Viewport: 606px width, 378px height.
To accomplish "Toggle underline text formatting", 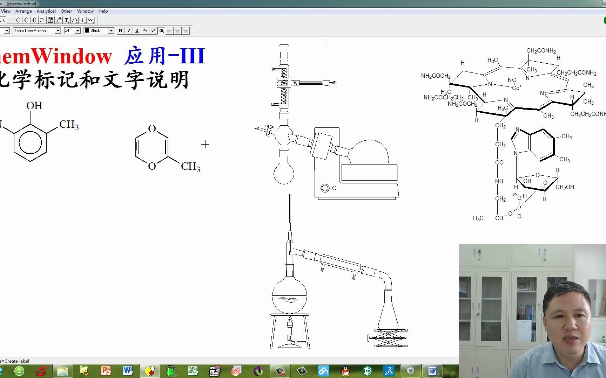I will 137,31.
